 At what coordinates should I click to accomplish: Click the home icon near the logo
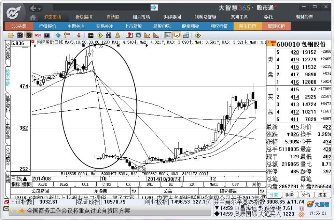click(32, 18)
